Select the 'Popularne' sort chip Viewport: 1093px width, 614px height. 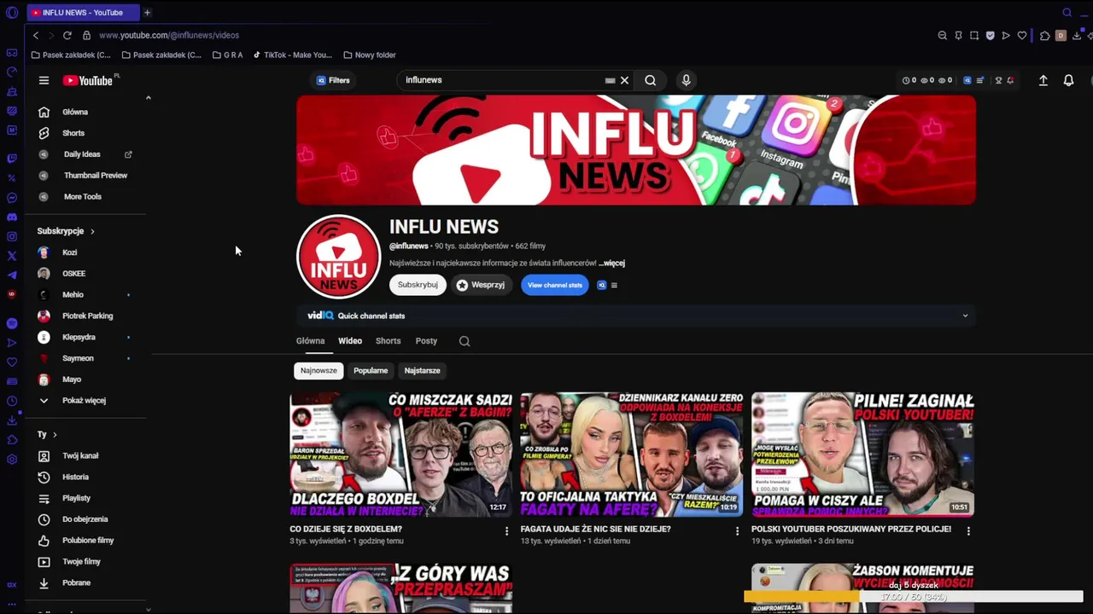tap(371, 370)
